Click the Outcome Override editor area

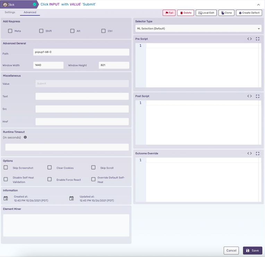coord(198,180)
